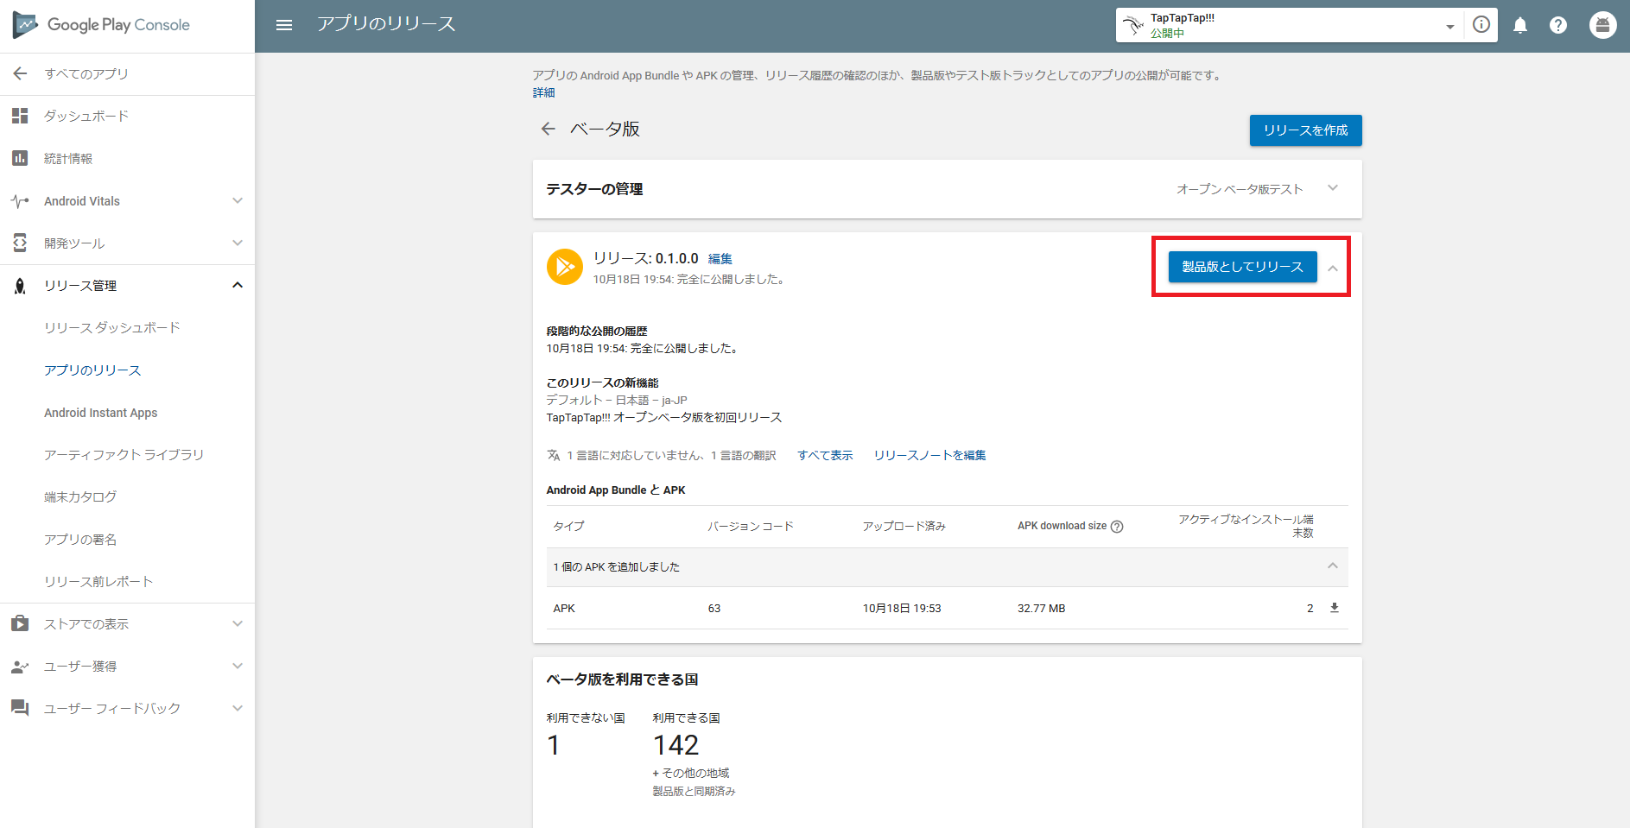
Task: Expand テスターの管理 section chevron
Action: 1333,188
